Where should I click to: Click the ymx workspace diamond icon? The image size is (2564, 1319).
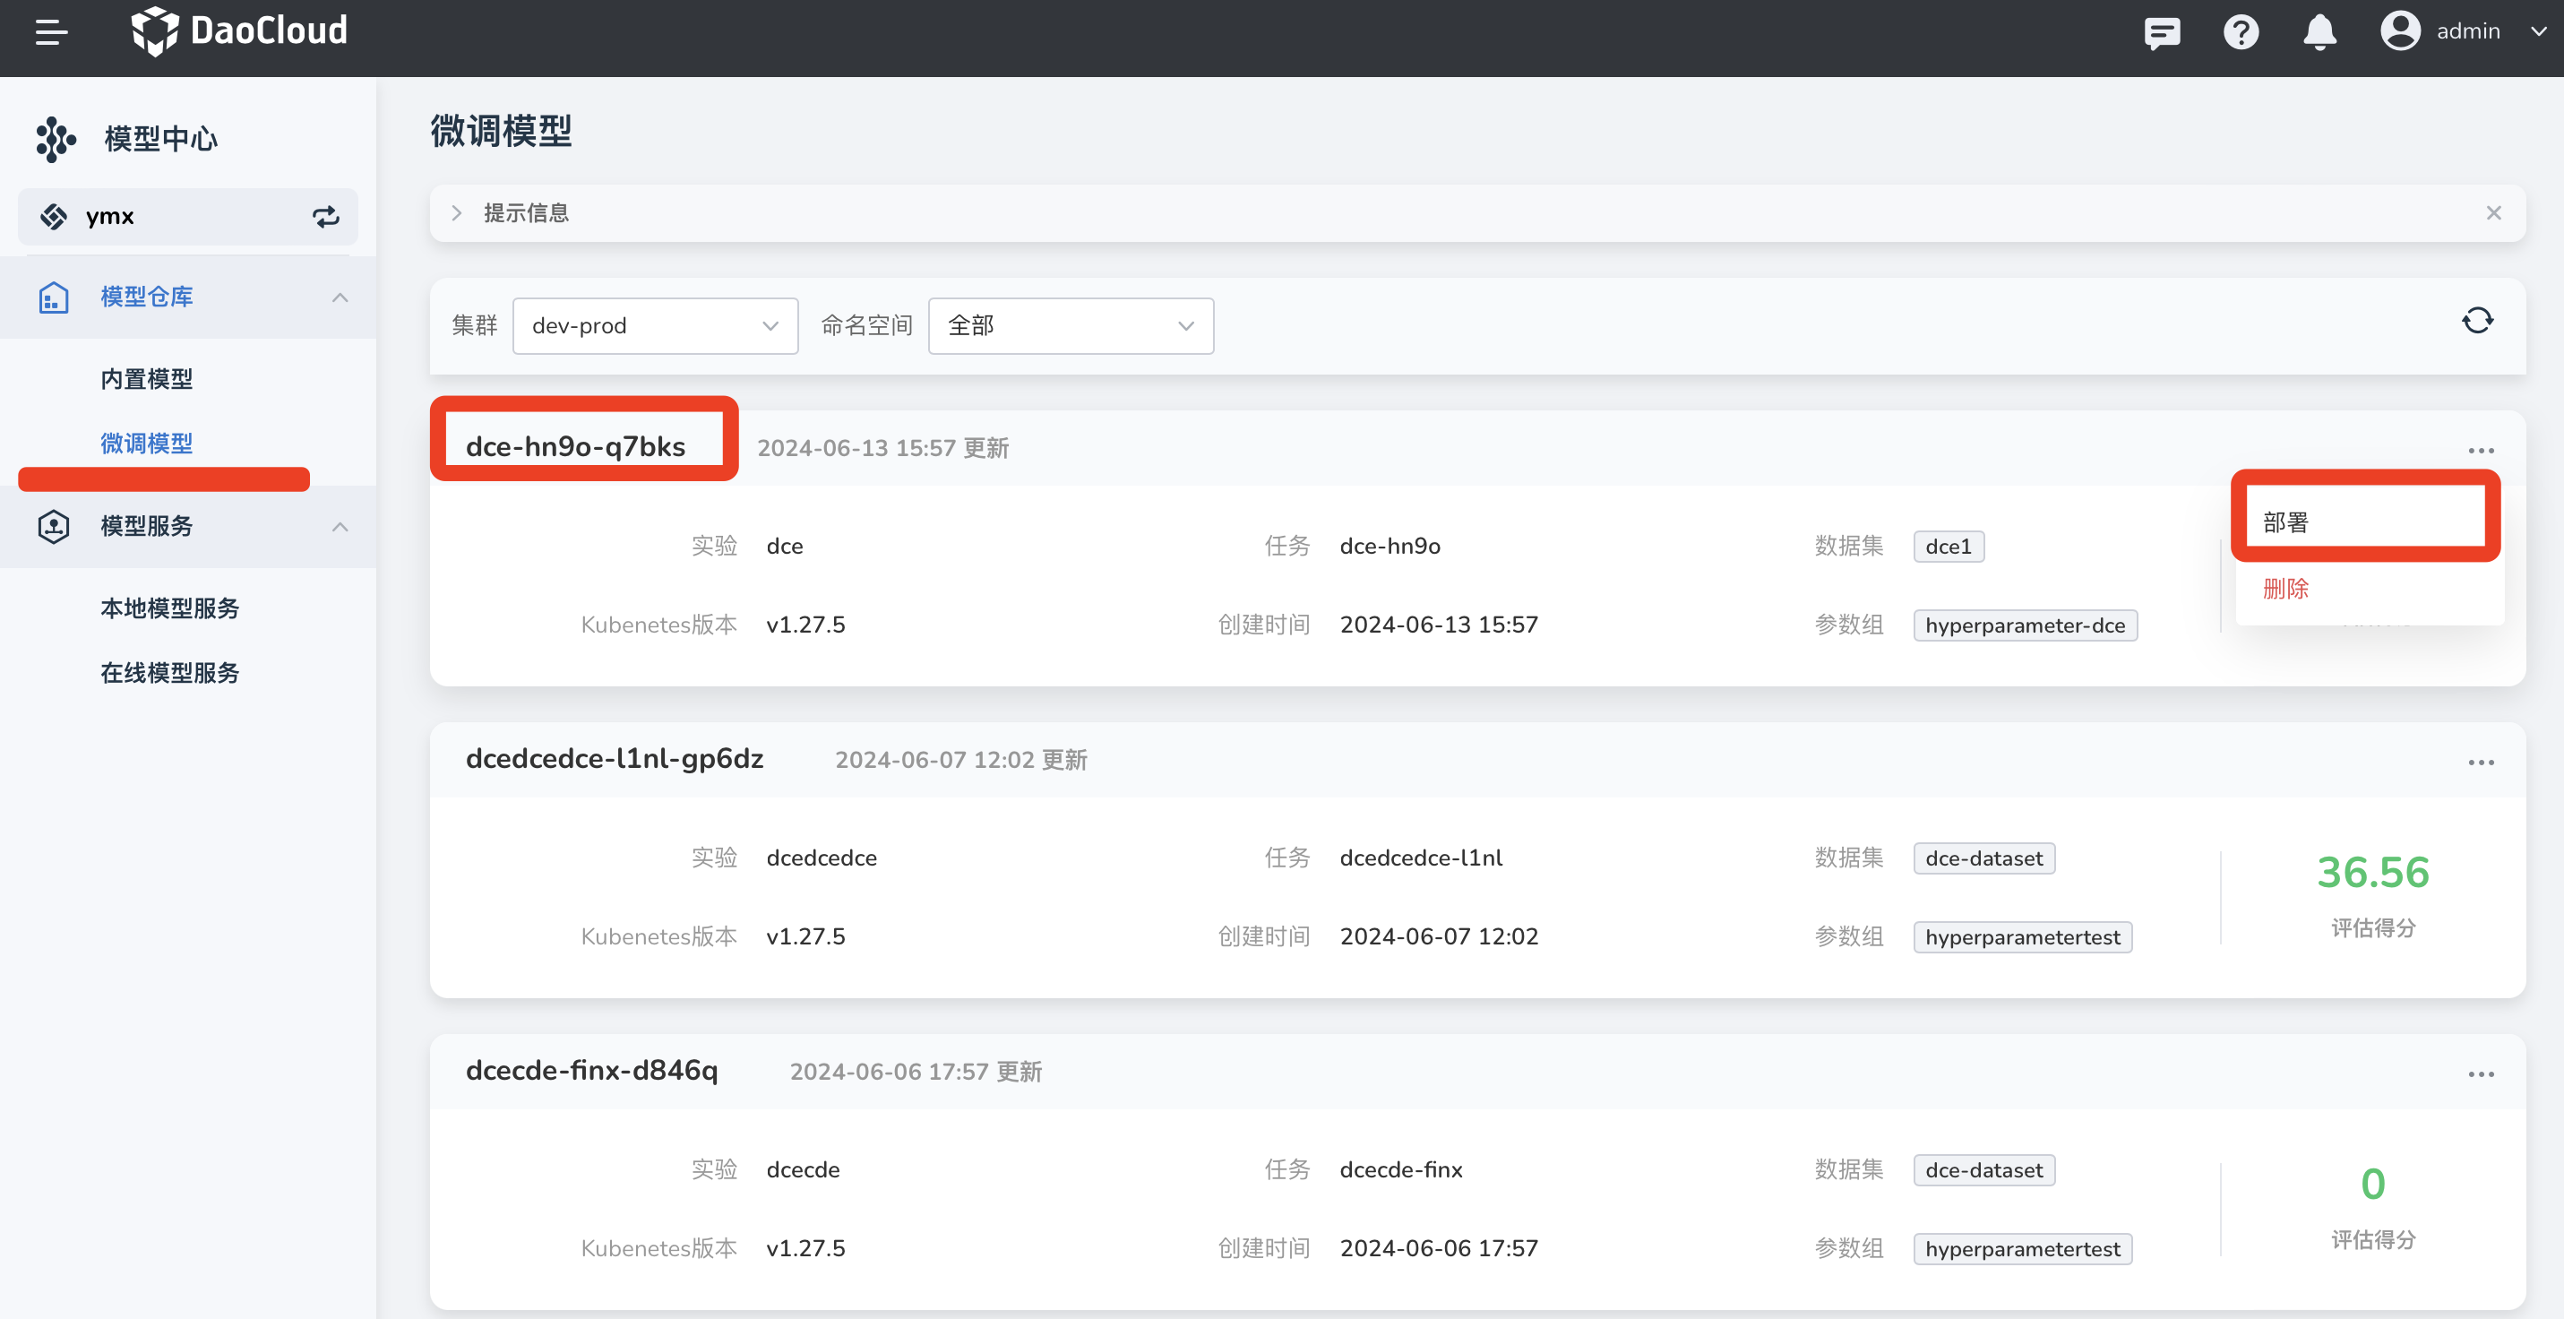[x=53, y=216]
